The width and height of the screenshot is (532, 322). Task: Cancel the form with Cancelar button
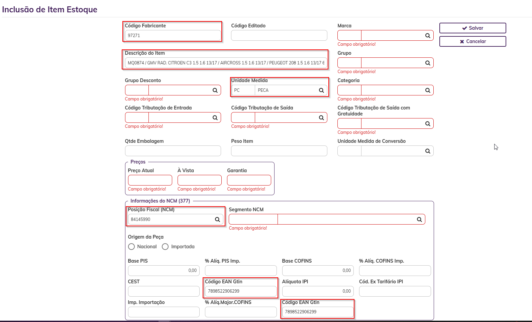(x=472, y=41)
